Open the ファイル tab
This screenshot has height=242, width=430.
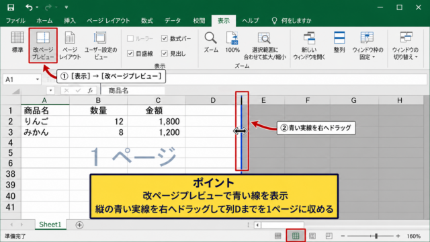click(15, 21)
